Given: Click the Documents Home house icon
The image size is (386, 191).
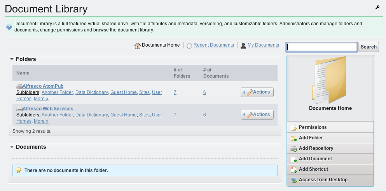Looking at the screenshot, I should pos(137,45).
